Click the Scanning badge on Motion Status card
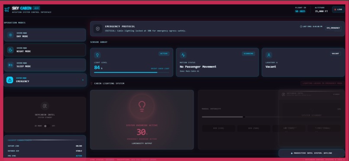Image resolution: width=349 pixels, height=161 pixels. 249,54
